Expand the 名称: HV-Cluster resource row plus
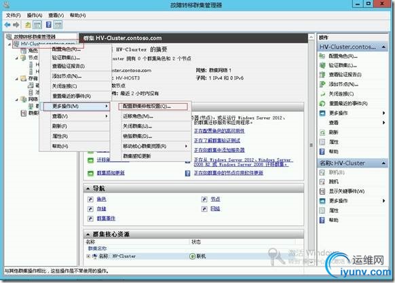 pyautogui.click(x=88, y=256)
